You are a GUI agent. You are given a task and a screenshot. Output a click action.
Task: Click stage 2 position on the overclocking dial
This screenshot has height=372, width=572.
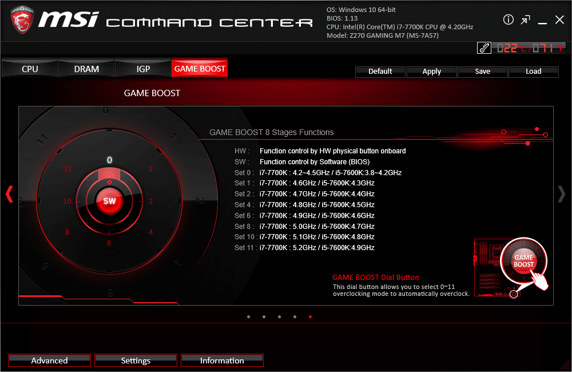pos(150,201)
